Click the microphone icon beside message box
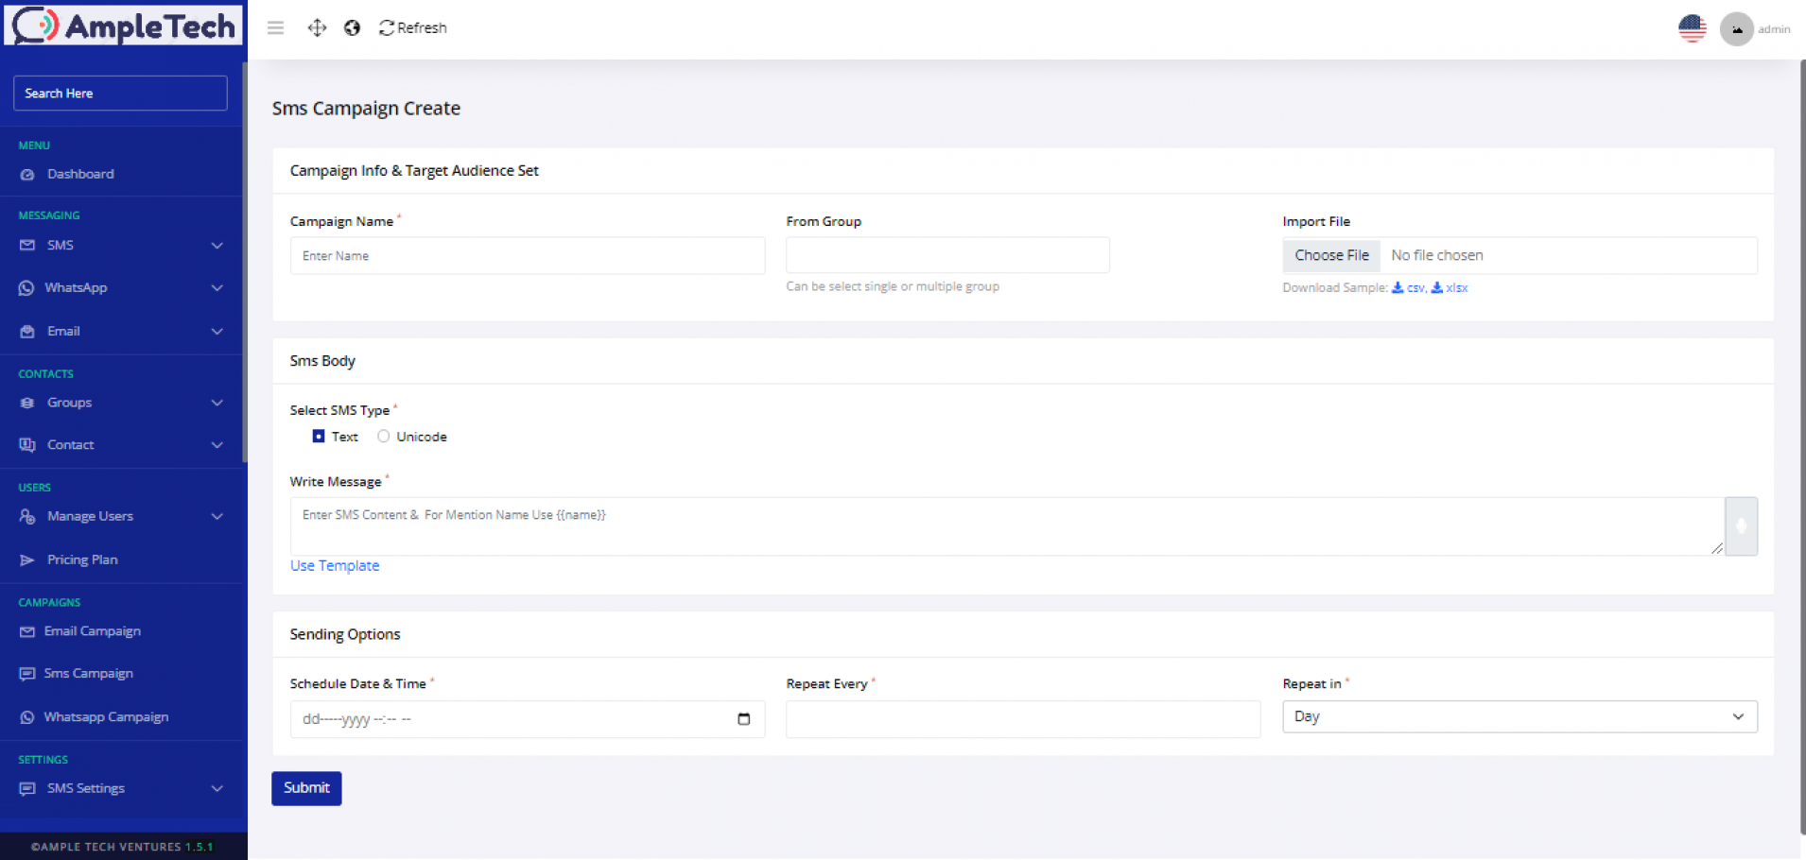The image size is (1806, 860). click(1740, 526)
